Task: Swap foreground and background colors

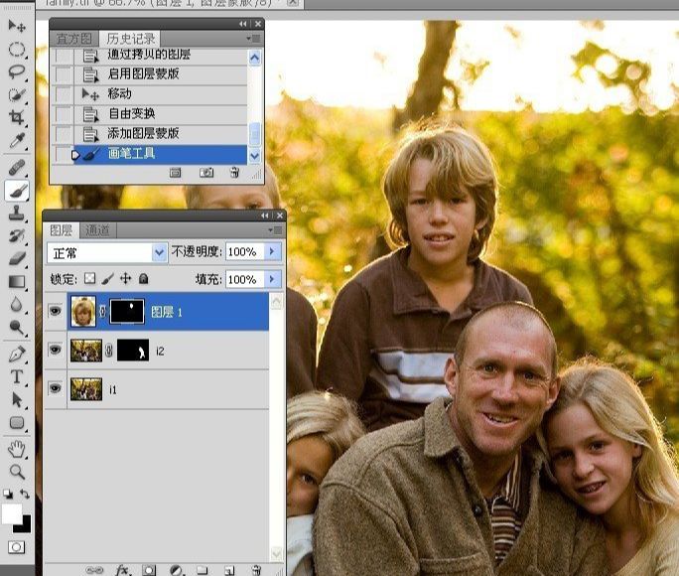Action: pyautogui.click(x=25, y=494)
